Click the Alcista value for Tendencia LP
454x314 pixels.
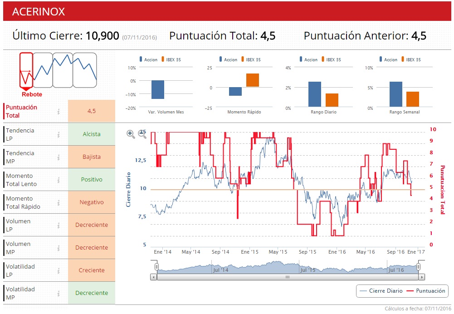(92, 134)
